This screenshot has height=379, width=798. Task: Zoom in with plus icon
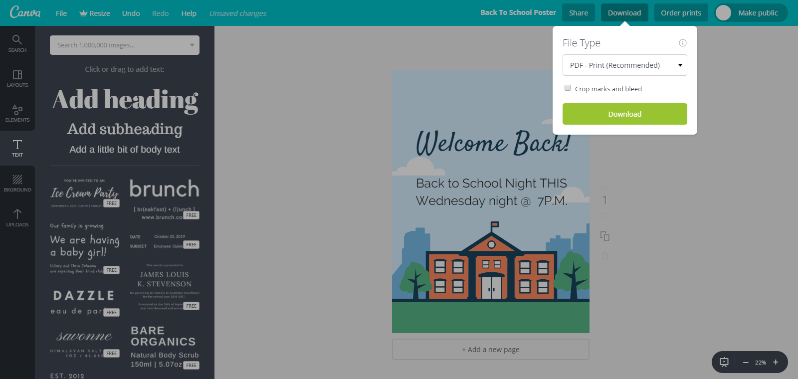pos(776,362)
